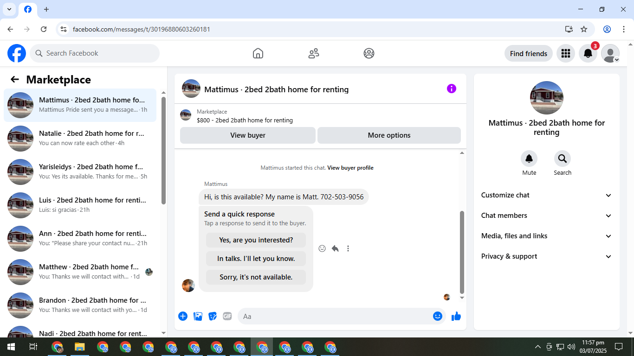Click the address bar URL
This screenshot has height=356, width=634.
(142, 29)
